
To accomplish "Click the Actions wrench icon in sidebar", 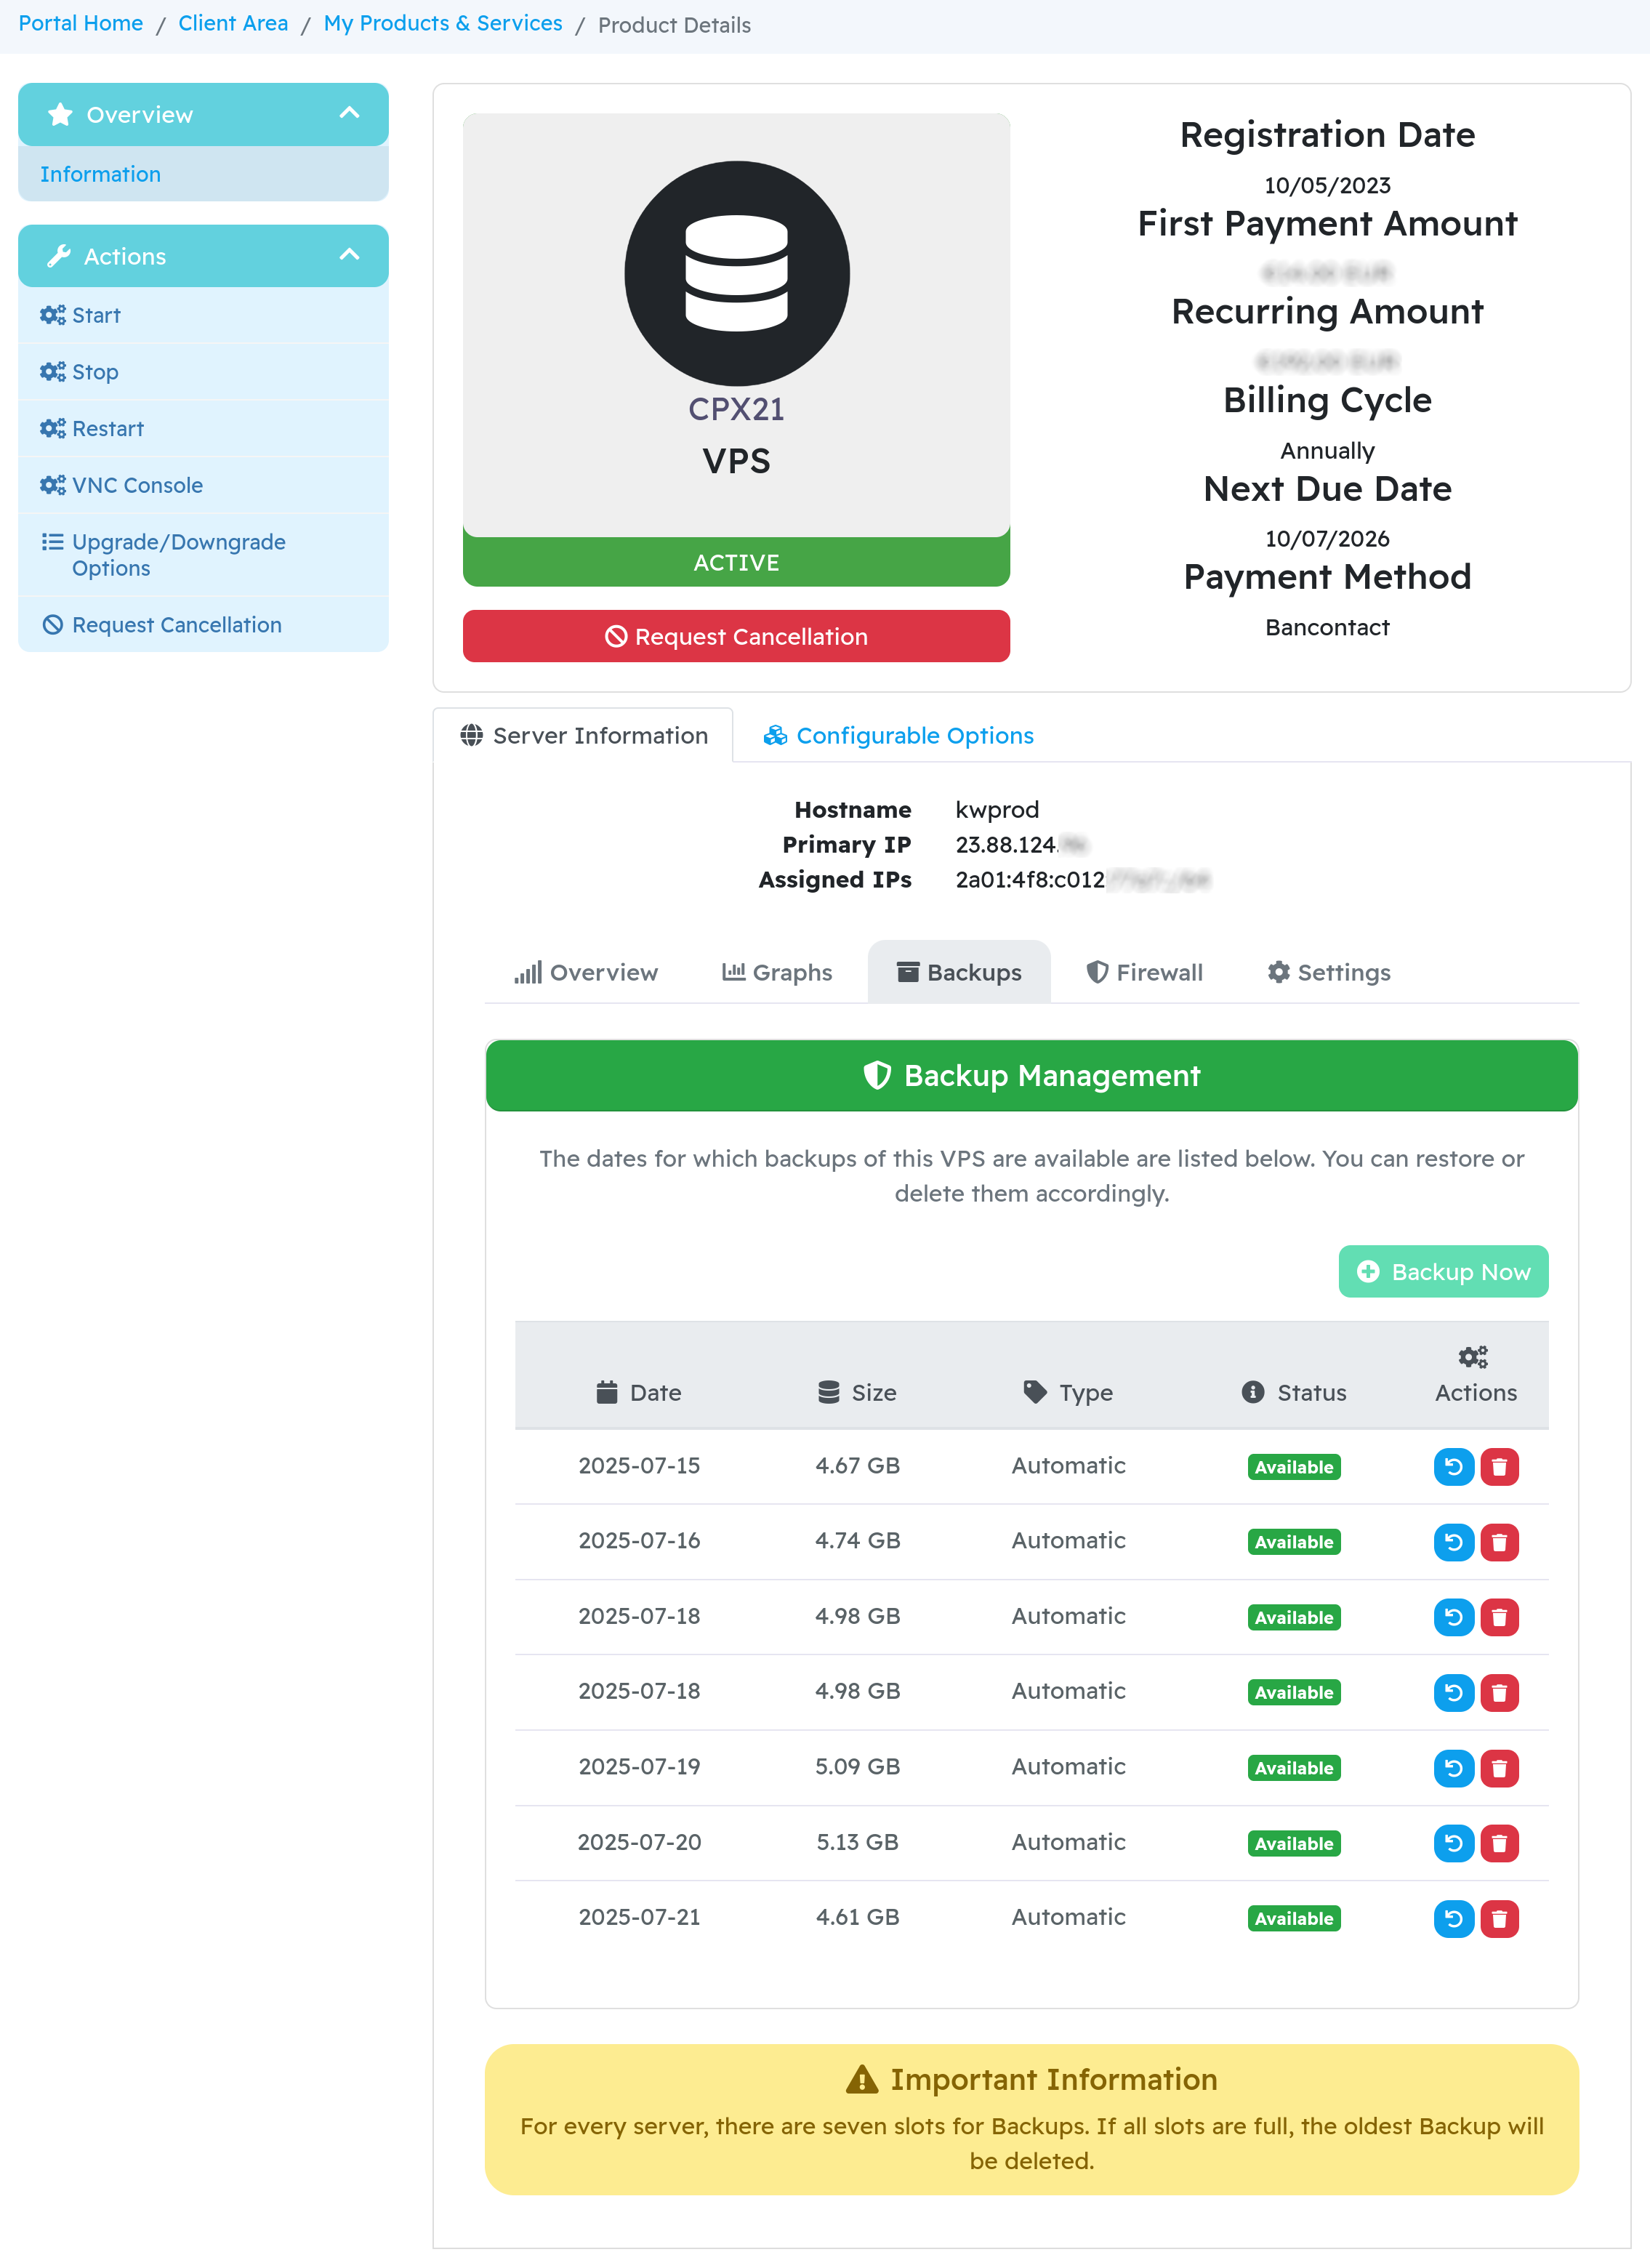I will (59, 256).
